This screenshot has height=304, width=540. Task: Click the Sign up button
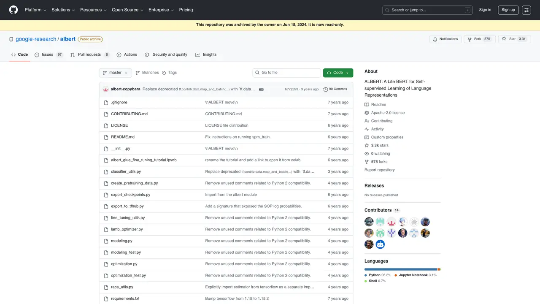[508, 10]
